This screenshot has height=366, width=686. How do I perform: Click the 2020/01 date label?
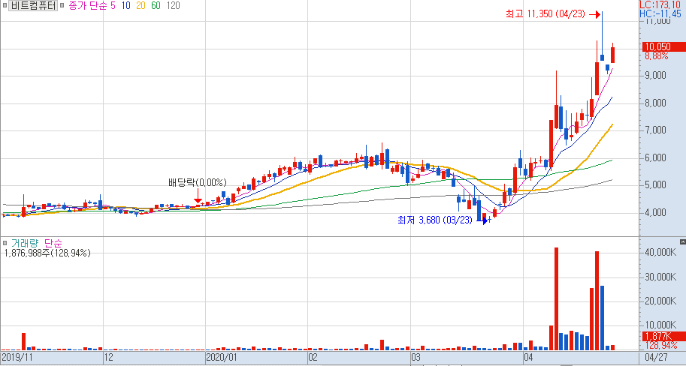pyautogui.click(x=220, y=358)
